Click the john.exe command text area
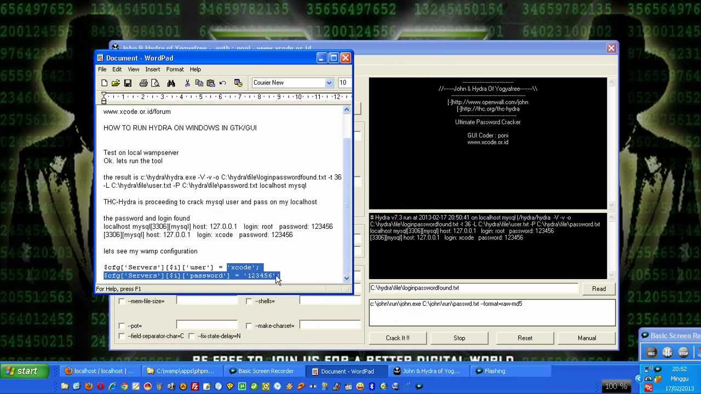Image resolution: width=701 pixels, height=394 pixels. pos(492,312)
